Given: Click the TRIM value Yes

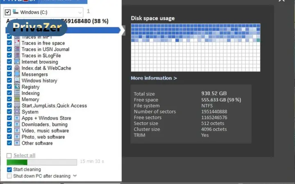Looking at the screenshot, I should tap(205, 135).
